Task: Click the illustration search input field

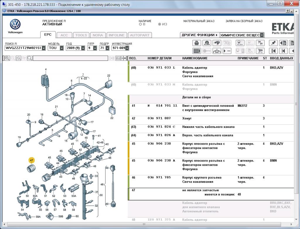Action: tap(70, 58)
